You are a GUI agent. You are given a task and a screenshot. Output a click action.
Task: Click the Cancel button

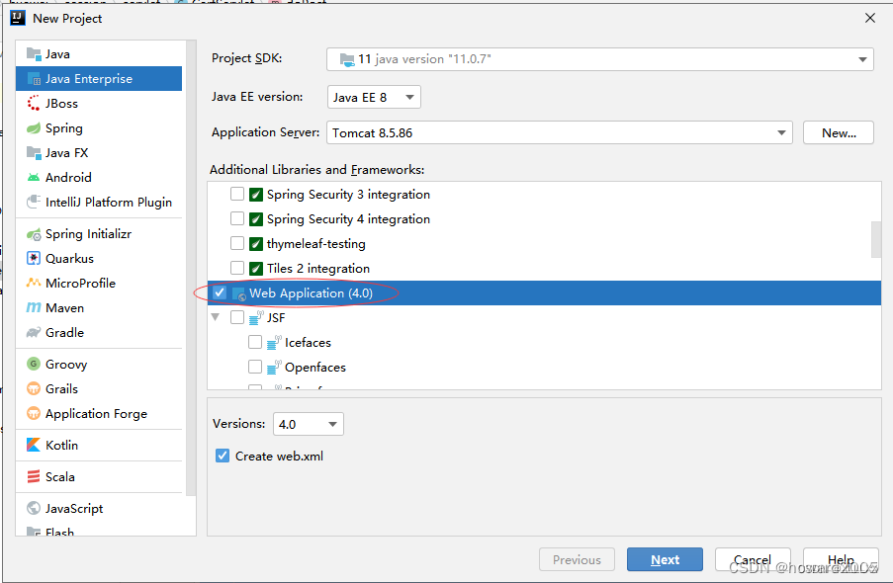coord(753,559)
